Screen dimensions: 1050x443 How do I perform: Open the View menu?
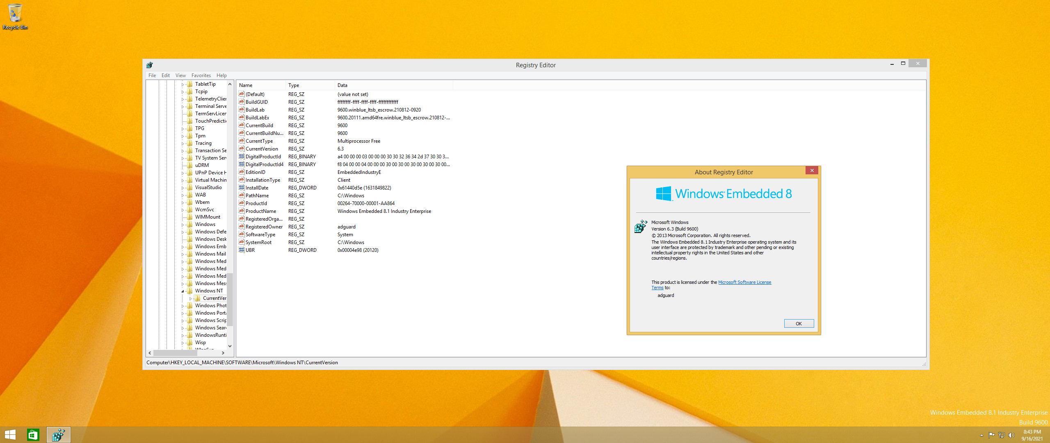coord(180,75)
